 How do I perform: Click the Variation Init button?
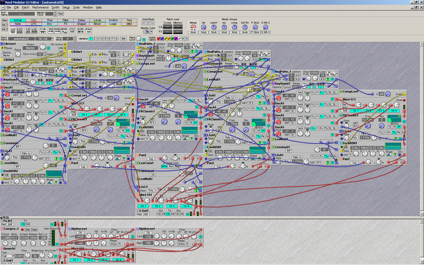coord(123,39)
